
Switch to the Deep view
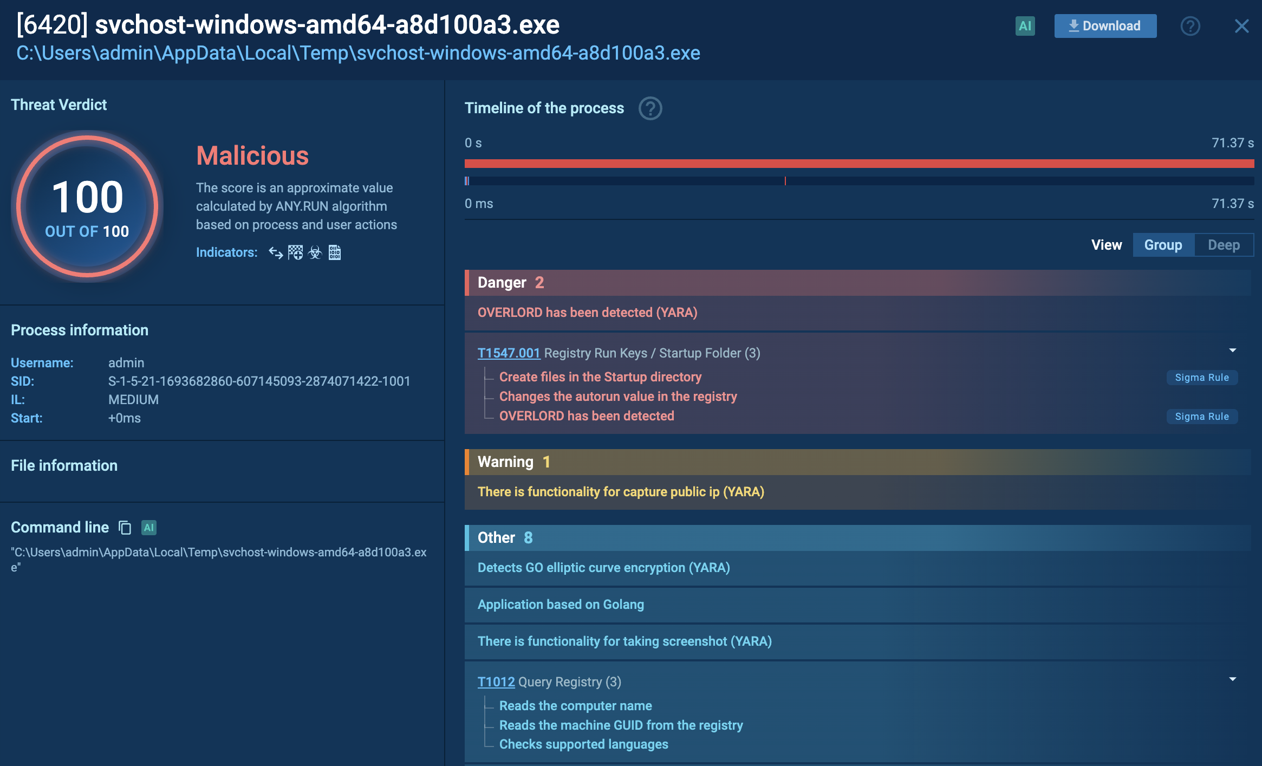(1224, 245)
